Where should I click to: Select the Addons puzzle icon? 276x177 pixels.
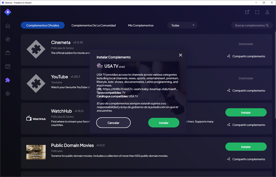click(8, 80)
